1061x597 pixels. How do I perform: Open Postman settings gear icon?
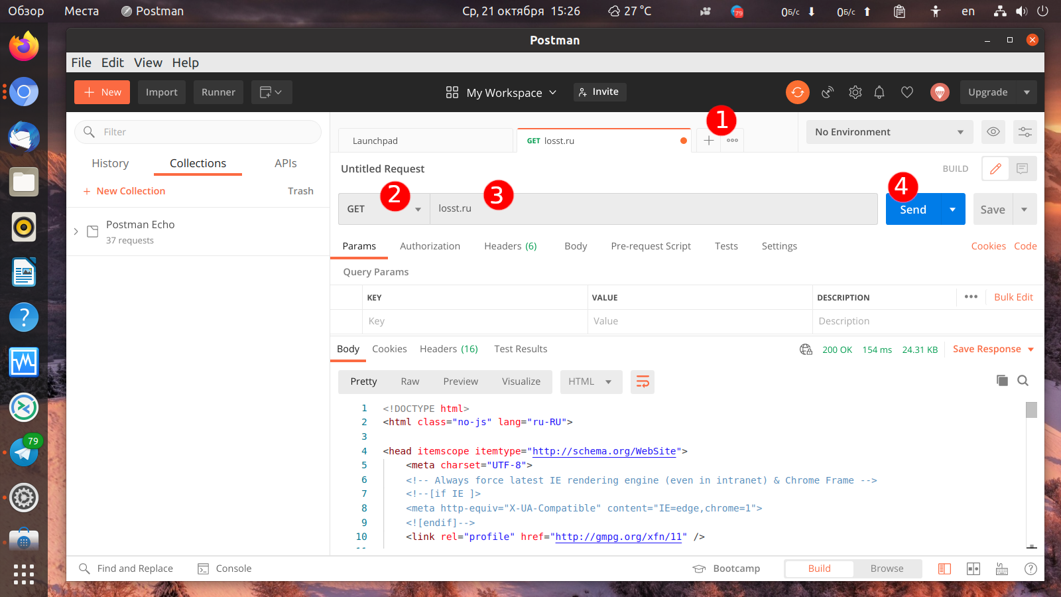pyautogui.click(x=855, y=92)
